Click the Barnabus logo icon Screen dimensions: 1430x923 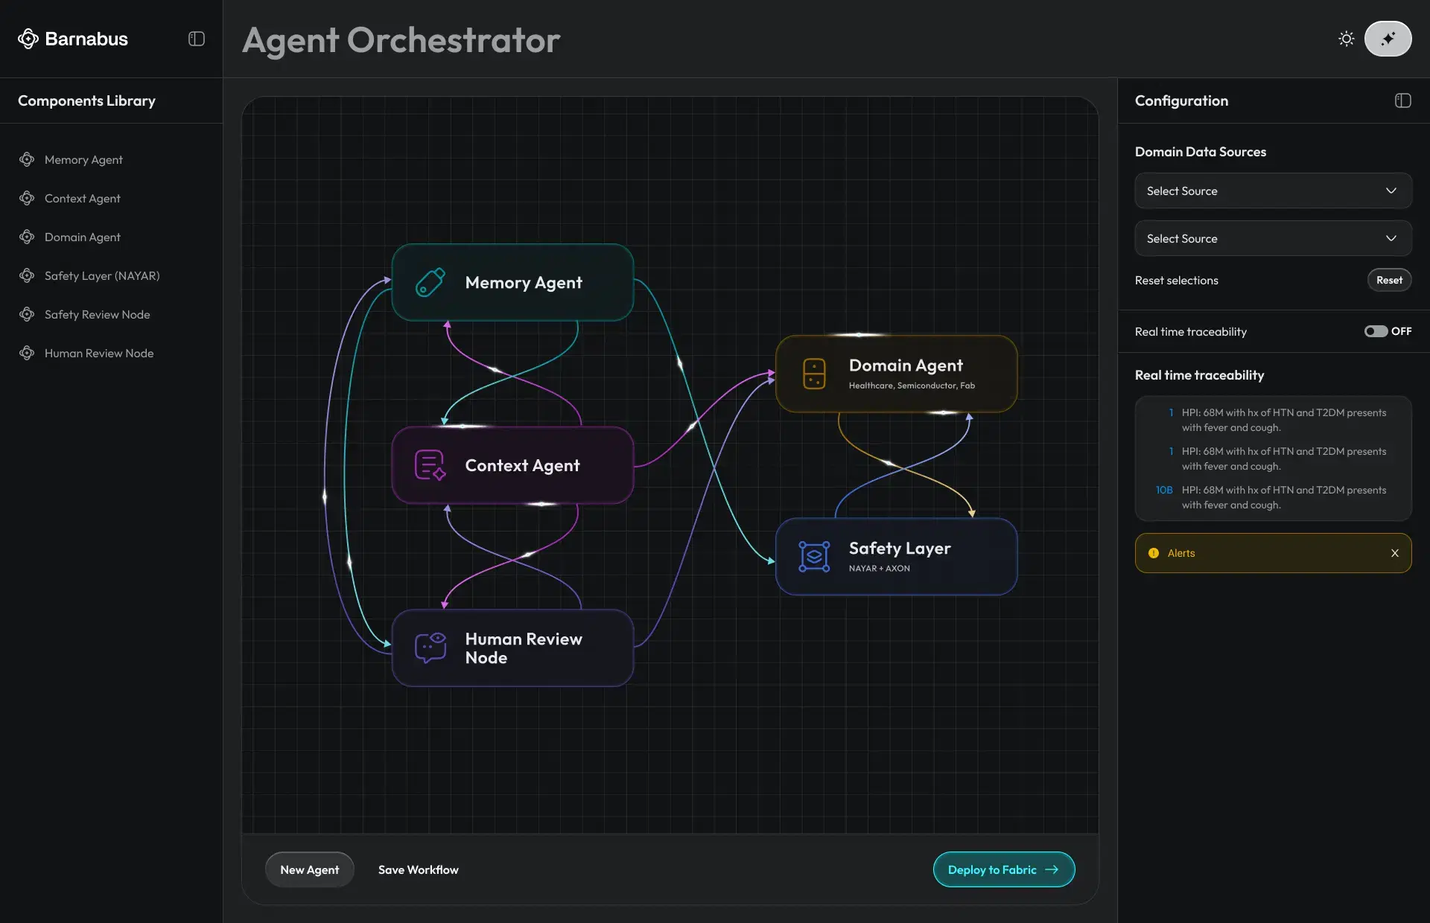(28, 39)
